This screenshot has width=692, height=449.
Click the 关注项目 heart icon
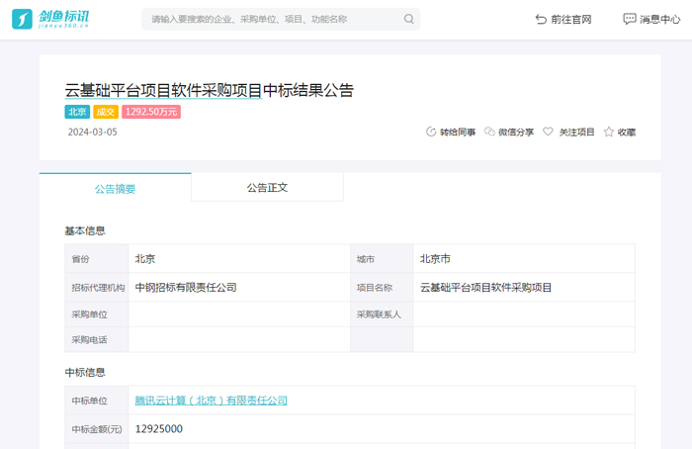pyautogui.click(x=548, y=132)
